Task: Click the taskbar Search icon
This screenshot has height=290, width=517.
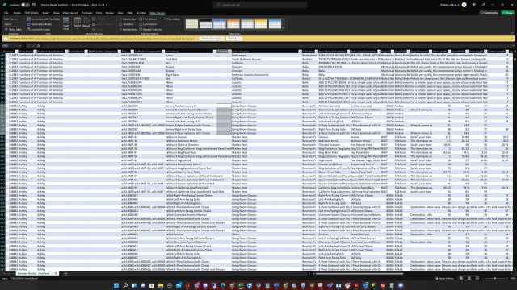Action: pyautogui.click(x=125, y=285)
